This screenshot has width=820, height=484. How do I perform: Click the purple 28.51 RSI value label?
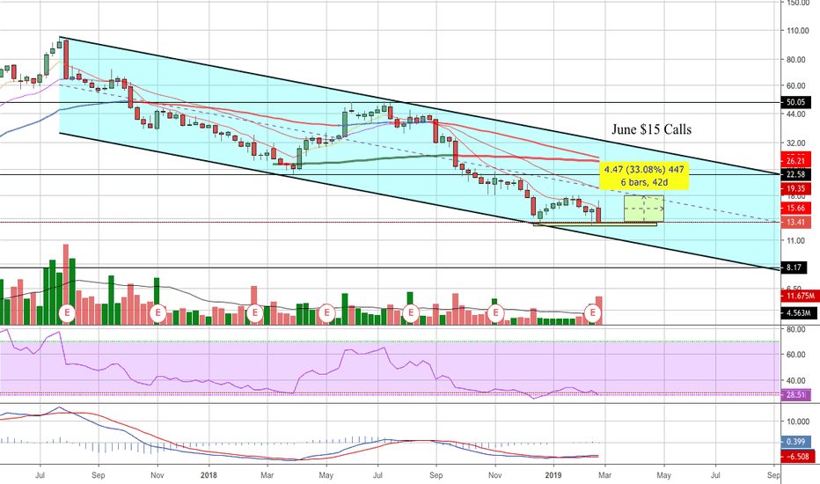coord(795,394)
